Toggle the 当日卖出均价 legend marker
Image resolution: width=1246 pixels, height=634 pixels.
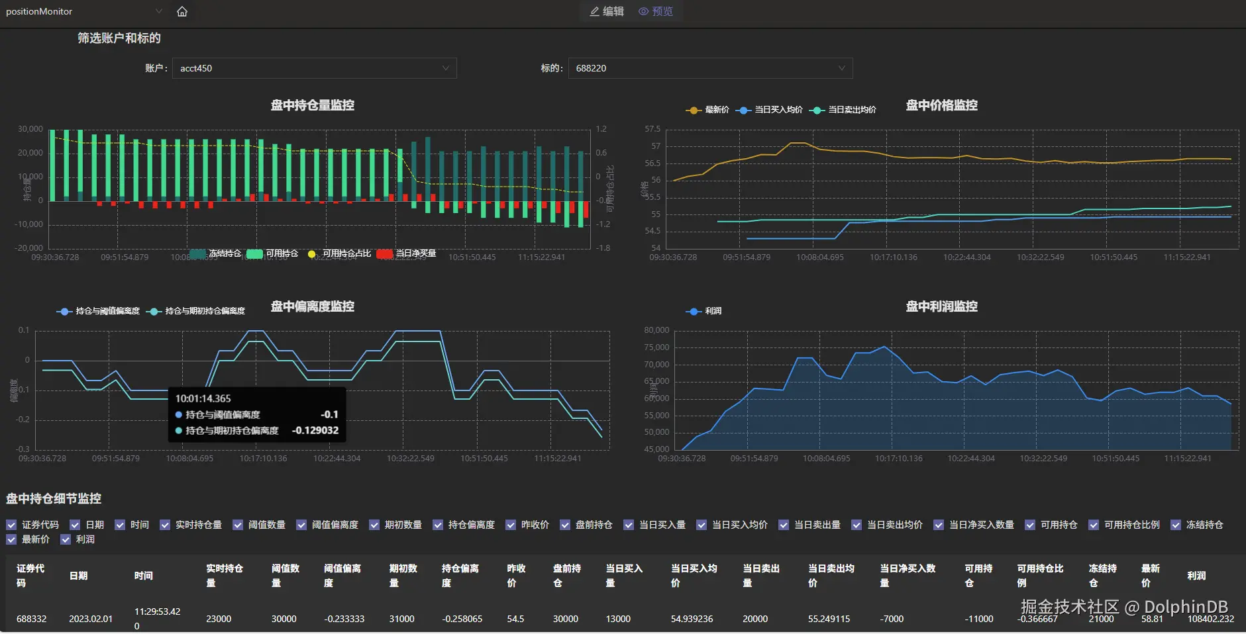(x=817, y=110)
